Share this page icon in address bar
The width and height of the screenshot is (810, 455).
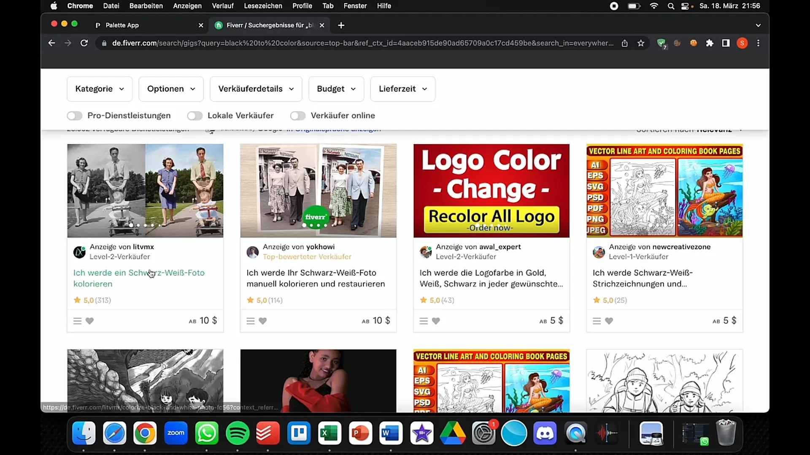click(x=624, y=43)
